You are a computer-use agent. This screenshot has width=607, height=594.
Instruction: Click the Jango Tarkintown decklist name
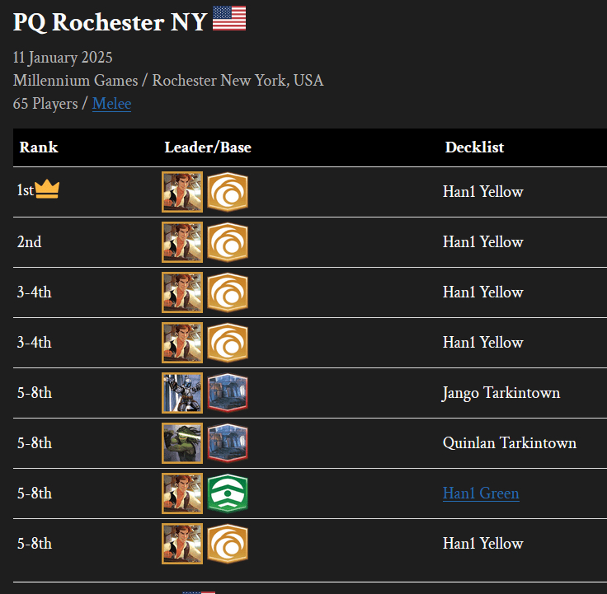501,393
